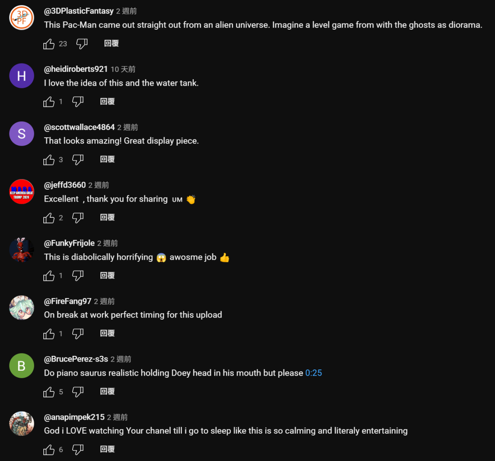Reply to heidiroberts921's comment
The height and width of the screenshot is (461, 495).
pos(107,101)
